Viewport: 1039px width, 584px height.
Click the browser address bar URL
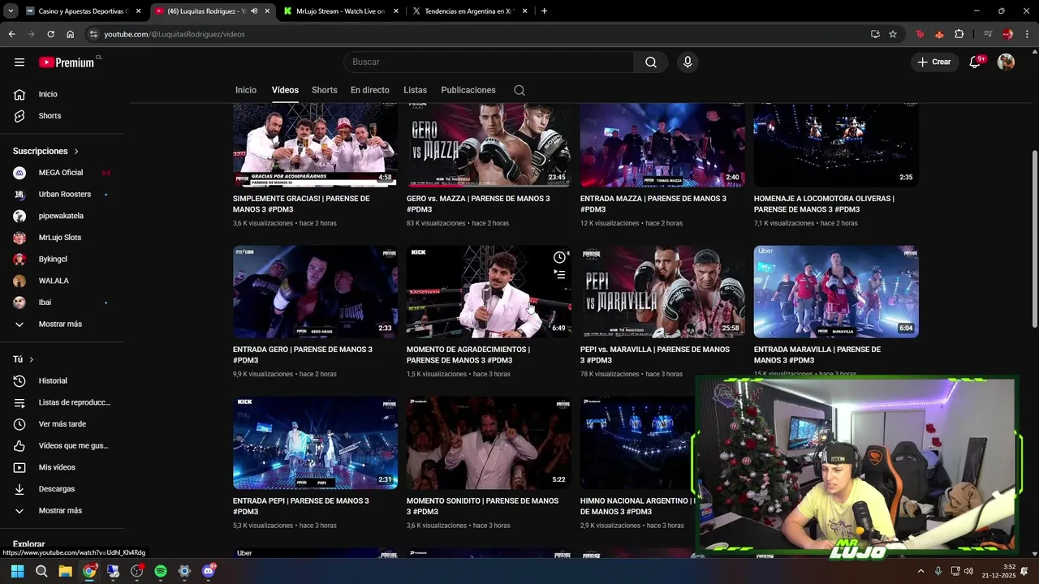[174, 34]
